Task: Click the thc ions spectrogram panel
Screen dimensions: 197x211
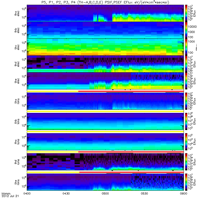Action: point(105,142)
